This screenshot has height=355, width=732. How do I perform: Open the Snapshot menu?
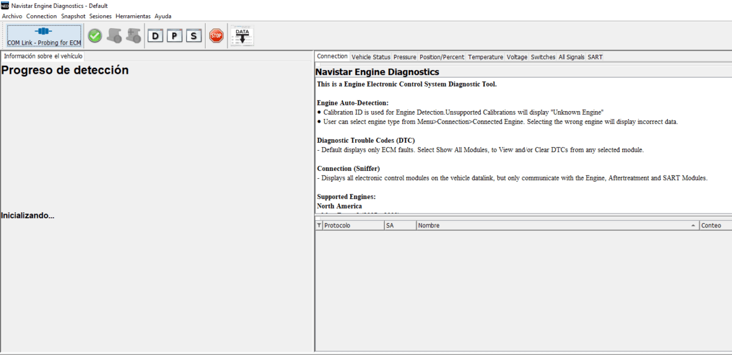point(73,16)
